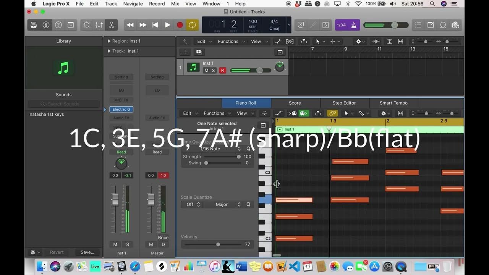Image resolution: width=489 pixels, height=275 pixels.
Task: Open the Mixer faders button
Action: click(99, 25)
